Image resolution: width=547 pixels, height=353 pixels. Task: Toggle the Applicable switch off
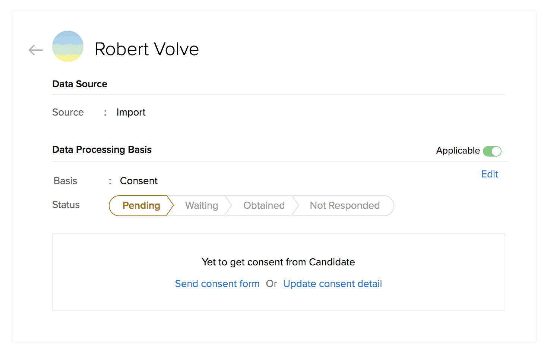492,151
